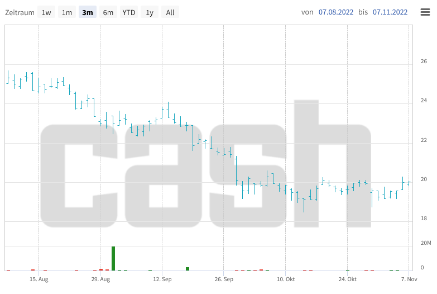Select the 3m time range

(88, 12)
